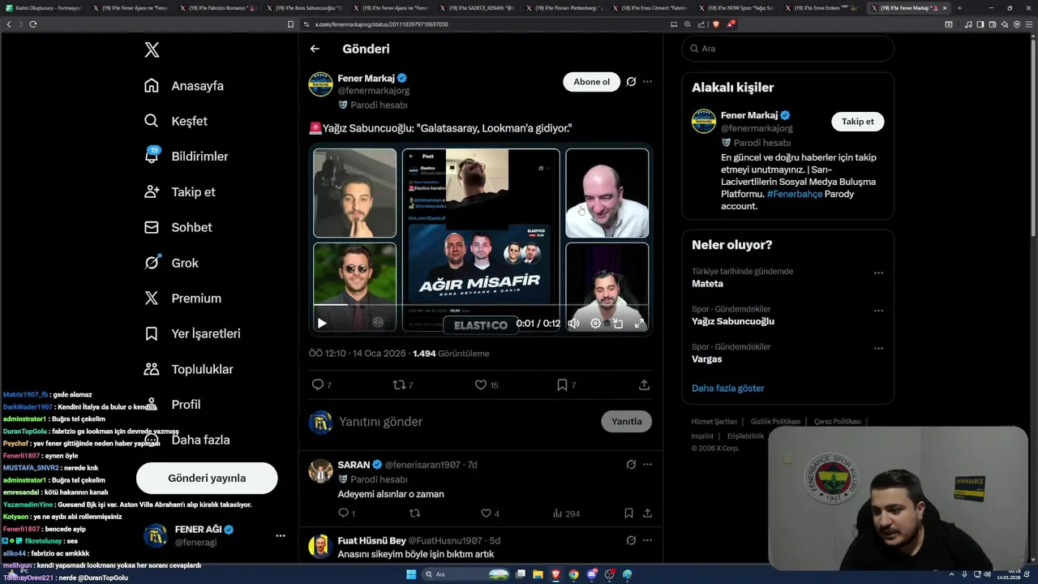The image size is (1038, 584).
Task: Open Daha fazla göster link
Action: [728, 389]
